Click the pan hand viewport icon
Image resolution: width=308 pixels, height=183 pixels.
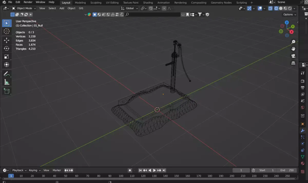tap(293, 49)
